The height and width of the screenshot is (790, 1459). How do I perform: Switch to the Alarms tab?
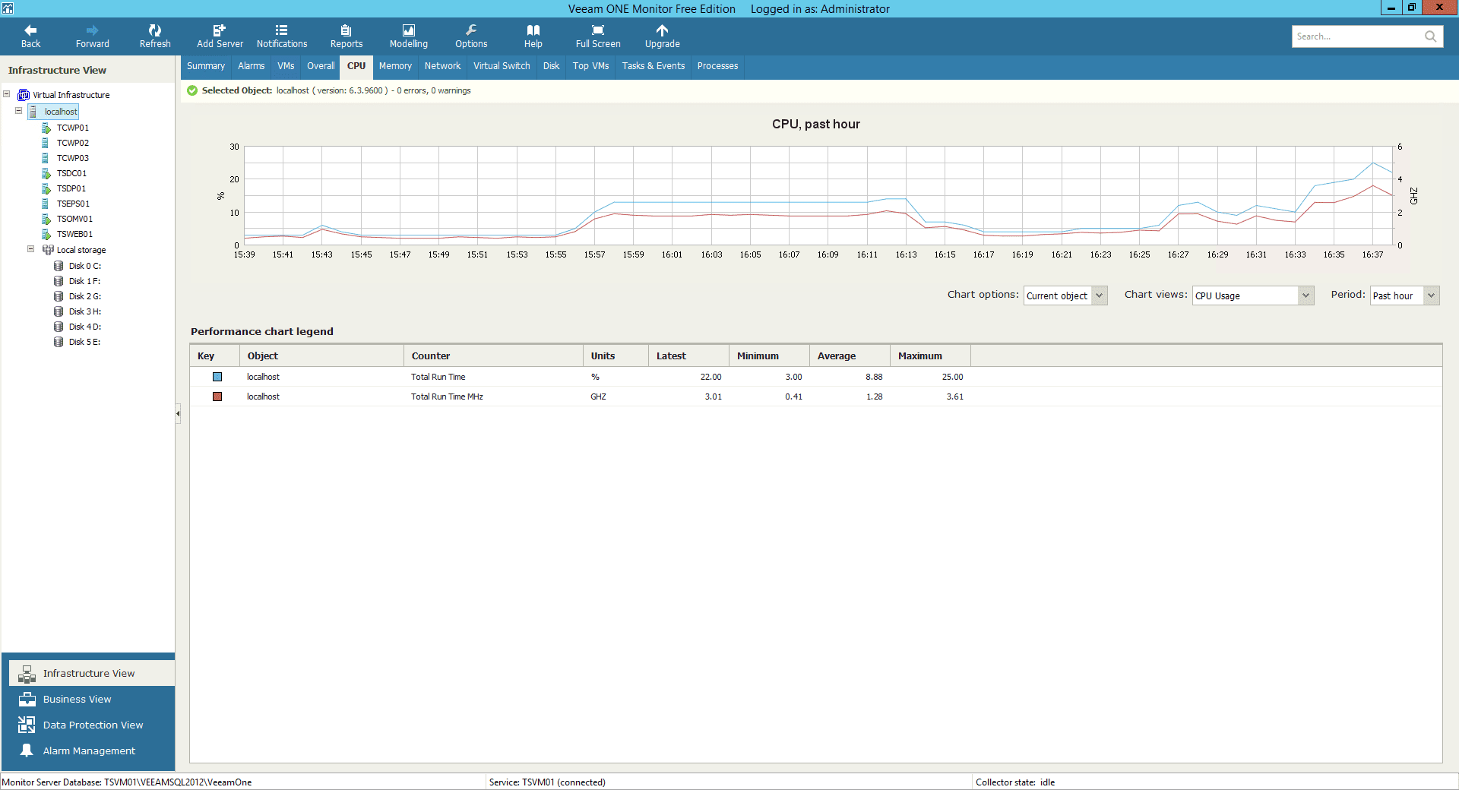coord(251,66)
